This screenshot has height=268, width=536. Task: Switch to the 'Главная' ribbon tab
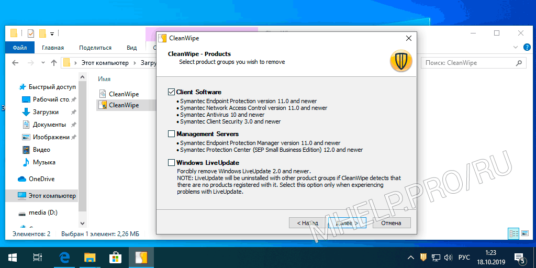pyautogui.click(x=53, y=48)
